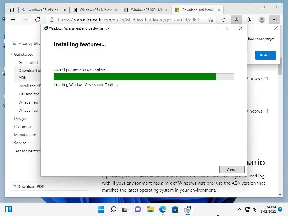
Task: Open the Widgets taskbar icon
Action: pos(8,209)
